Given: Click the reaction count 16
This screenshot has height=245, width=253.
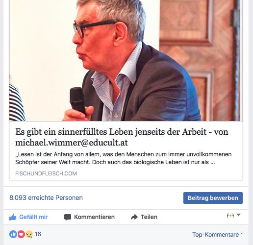Looking at the screenshot, I should [x=38, y=234].
